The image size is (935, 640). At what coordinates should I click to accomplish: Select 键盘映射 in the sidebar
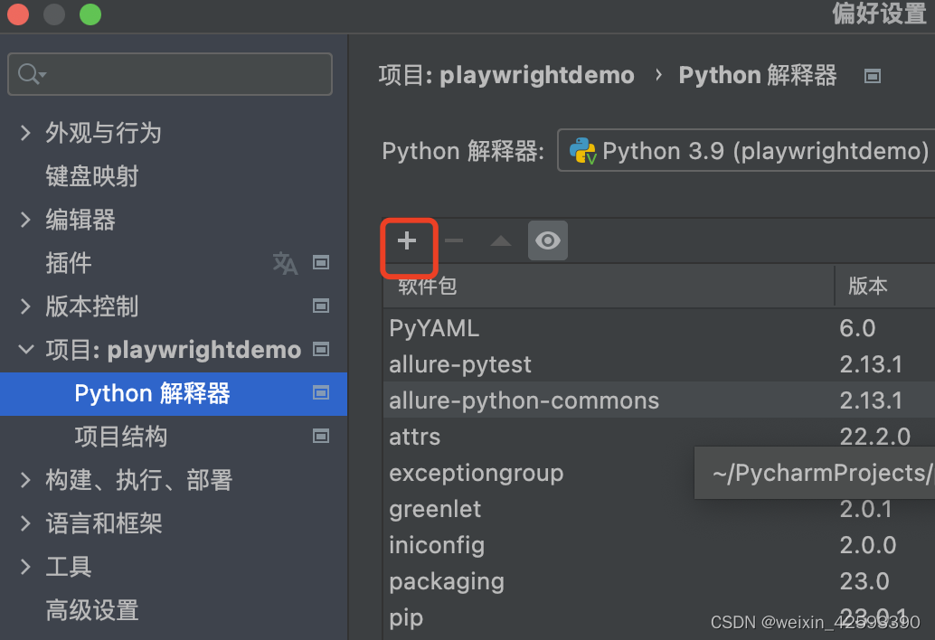click(x=93, y=176)
